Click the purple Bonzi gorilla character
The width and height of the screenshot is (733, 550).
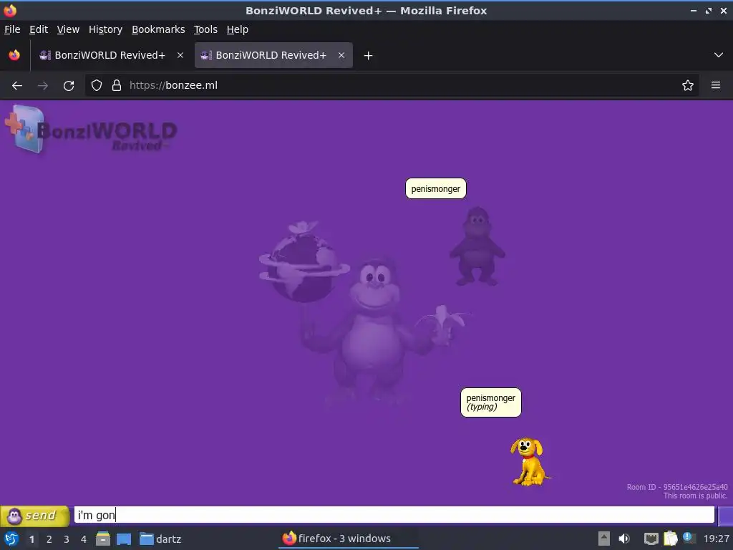tap(477, 246)
